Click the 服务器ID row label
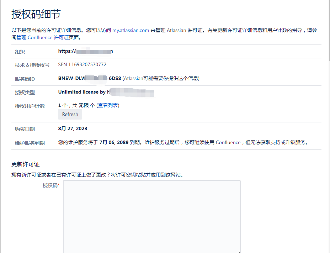This screenshot has height=253, width=330. (25, 79)
